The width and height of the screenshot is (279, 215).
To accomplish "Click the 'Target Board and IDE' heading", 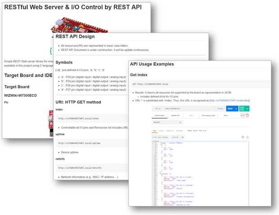I will tap(28, 76).
